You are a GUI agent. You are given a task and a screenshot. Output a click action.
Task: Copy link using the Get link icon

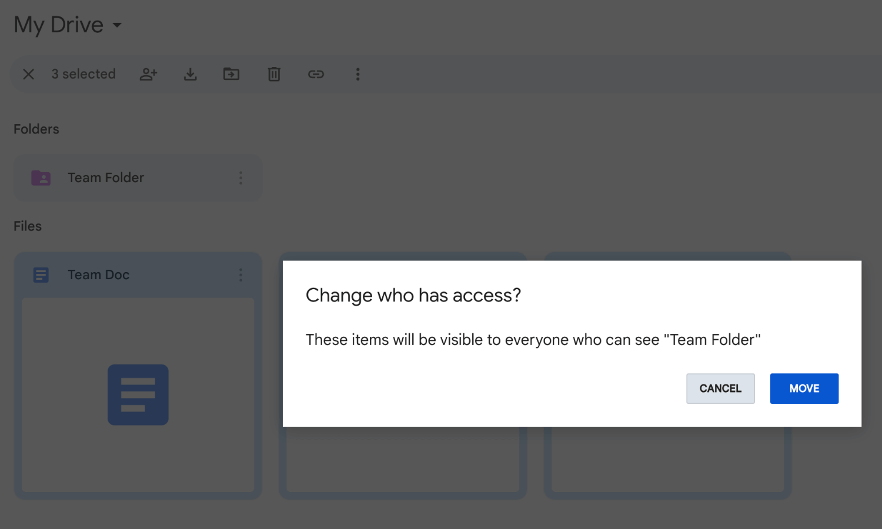(x=316, y=74)
